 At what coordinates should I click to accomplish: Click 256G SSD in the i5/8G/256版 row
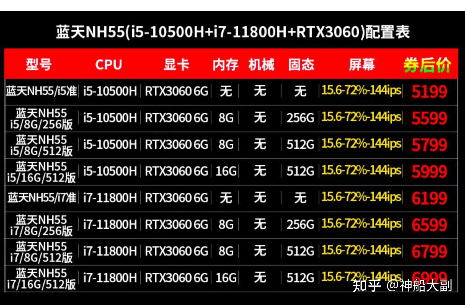pos(300,118)
